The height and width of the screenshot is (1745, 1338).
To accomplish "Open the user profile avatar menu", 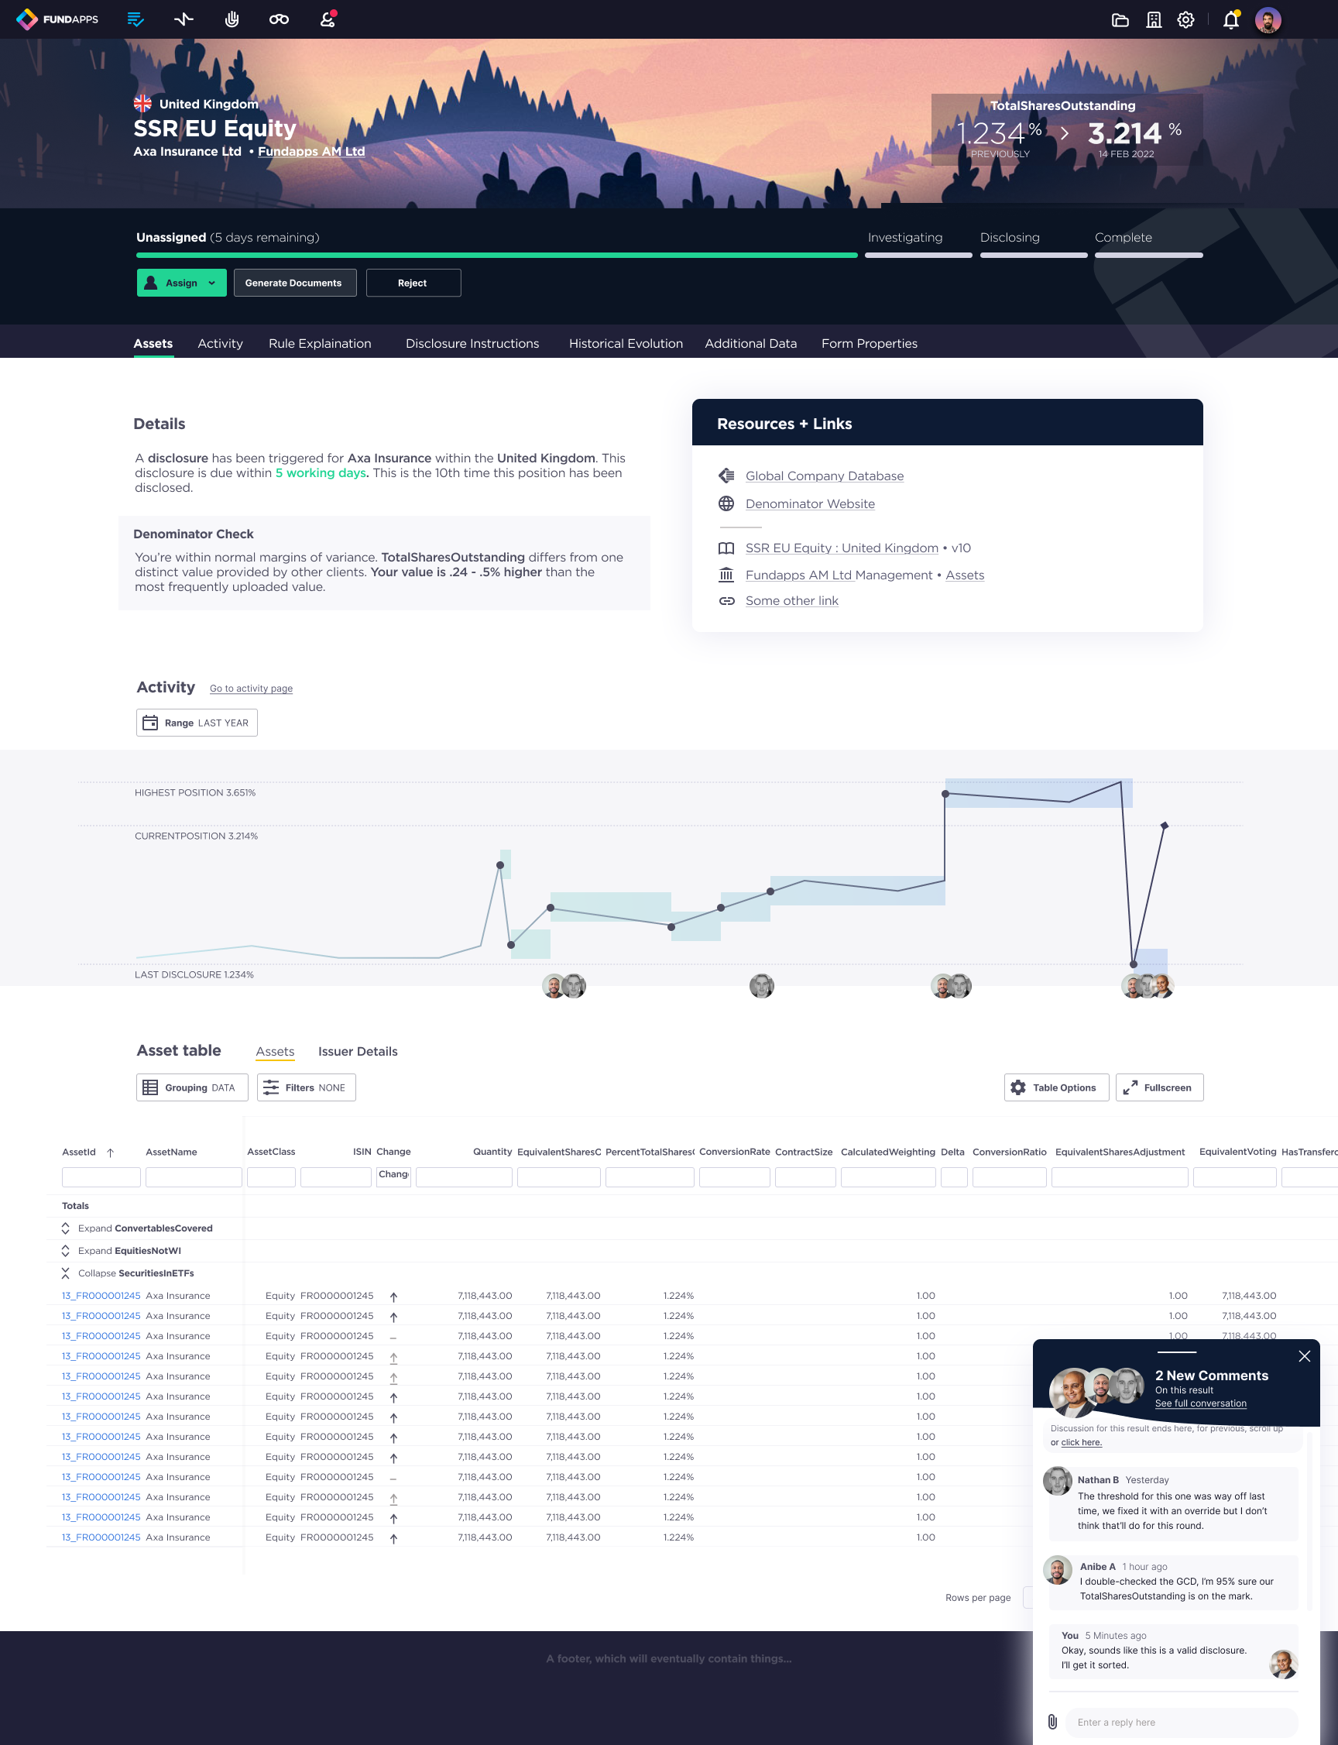I will (1268, 20).
